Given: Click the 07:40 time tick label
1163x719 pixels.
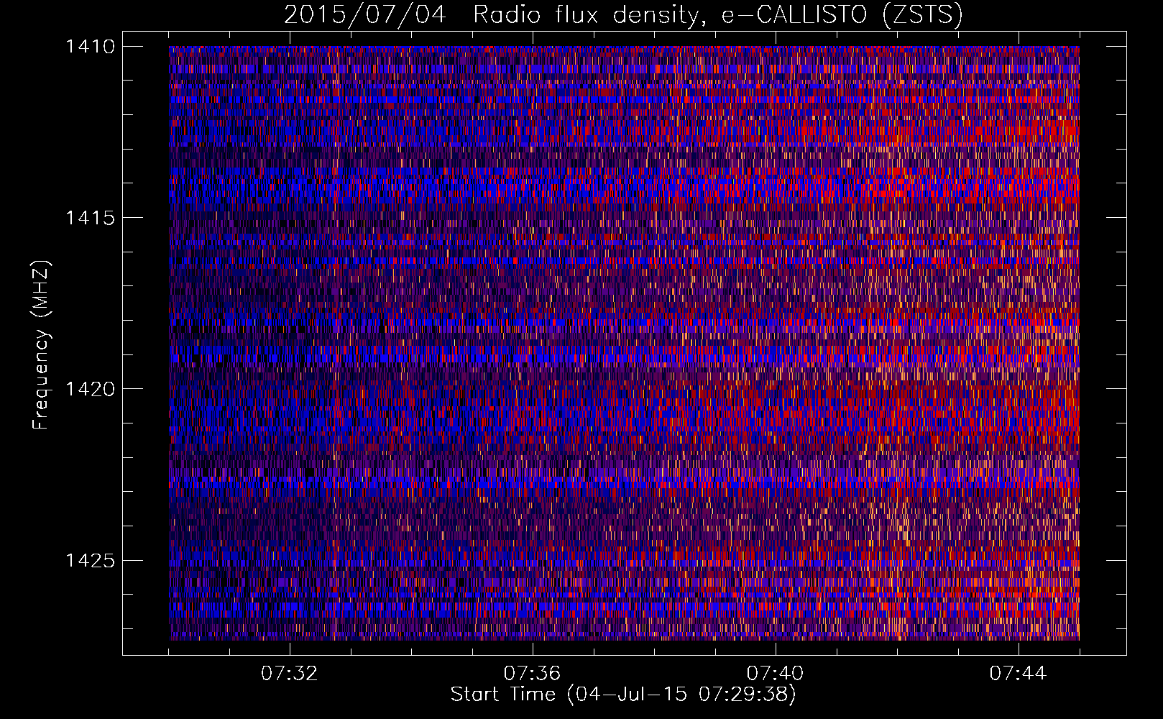Looking at the screenshot, I should [775, 674].
